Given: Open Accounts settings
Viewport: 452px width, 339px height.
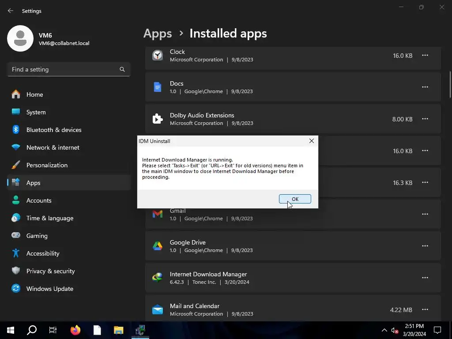Looking at the screenshot, I should (x=68, y=200).
